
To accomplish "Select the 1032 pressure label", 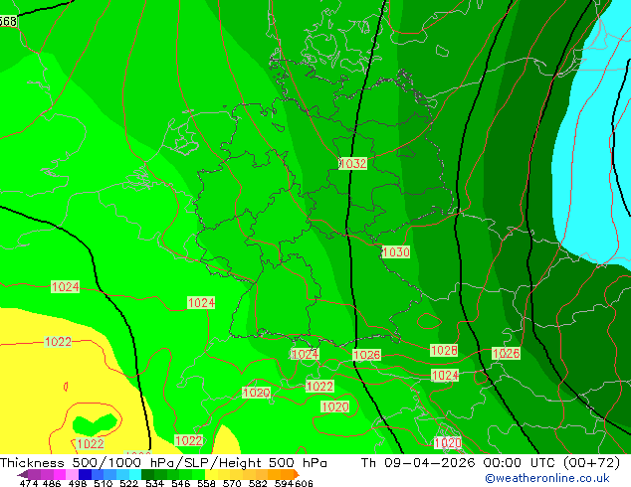I will (x=352, y=164).
